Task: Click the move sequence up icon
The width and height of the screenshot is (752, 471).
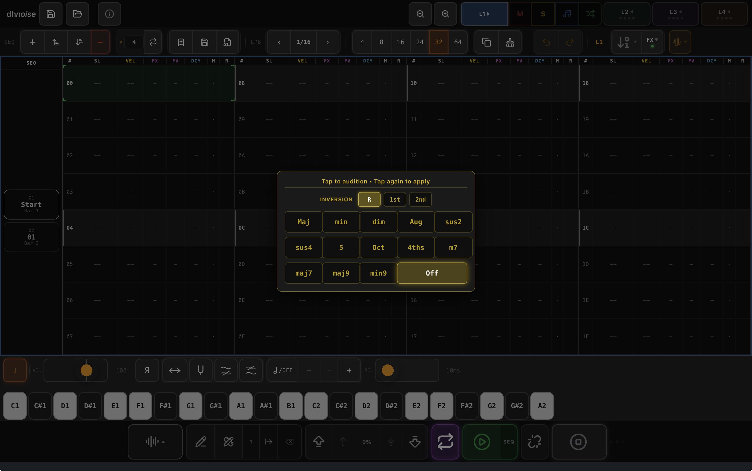Action: [x=56, y=42]
